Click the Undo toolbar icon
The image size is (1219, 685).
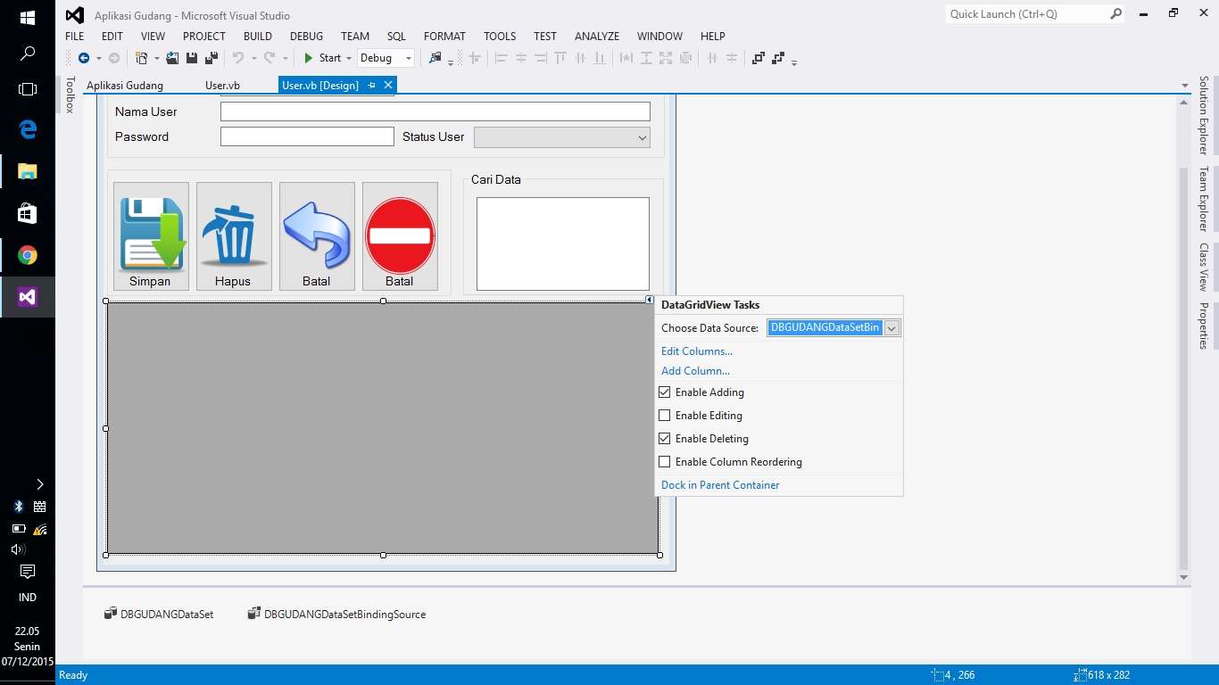tap(238, 58)
